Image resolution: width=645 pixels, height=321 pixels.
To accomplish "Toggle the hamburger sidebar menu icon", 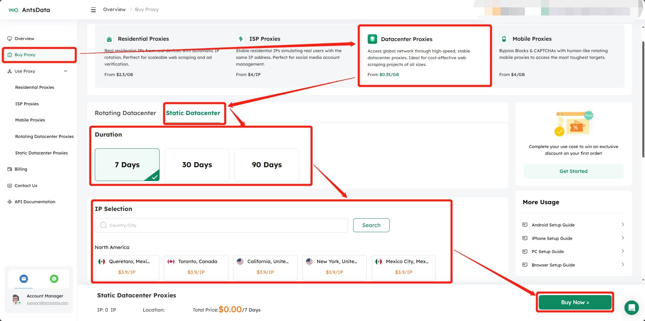I will pyautogui.click(x=93, y=10).
